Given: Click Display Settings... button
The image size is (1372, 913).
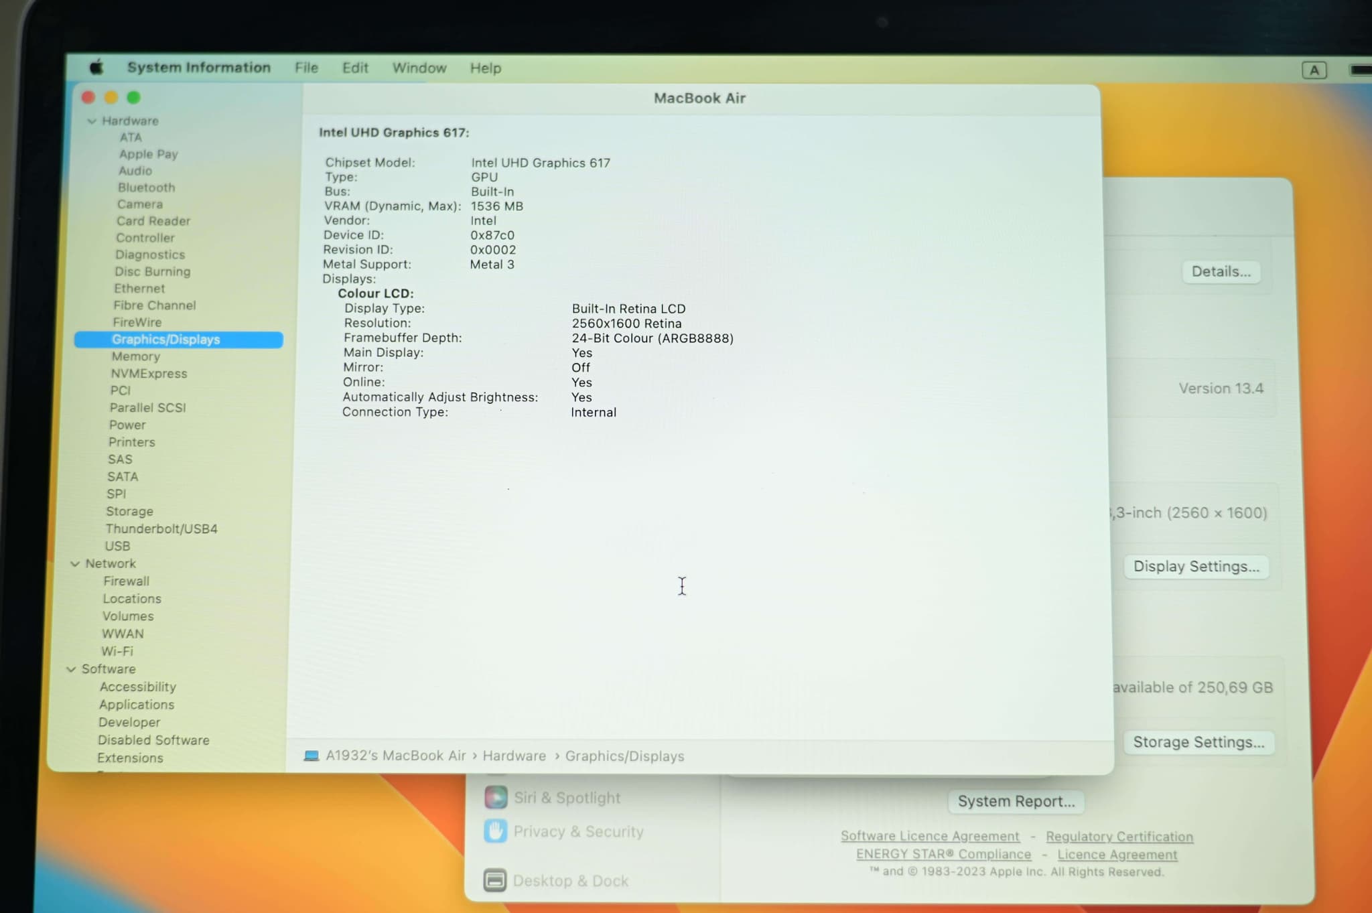Looking at the screenshot, I should point(1196,567).
